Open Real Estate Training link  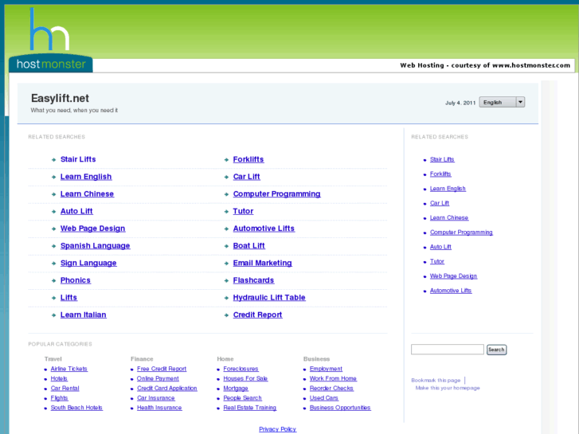point(250,408)
